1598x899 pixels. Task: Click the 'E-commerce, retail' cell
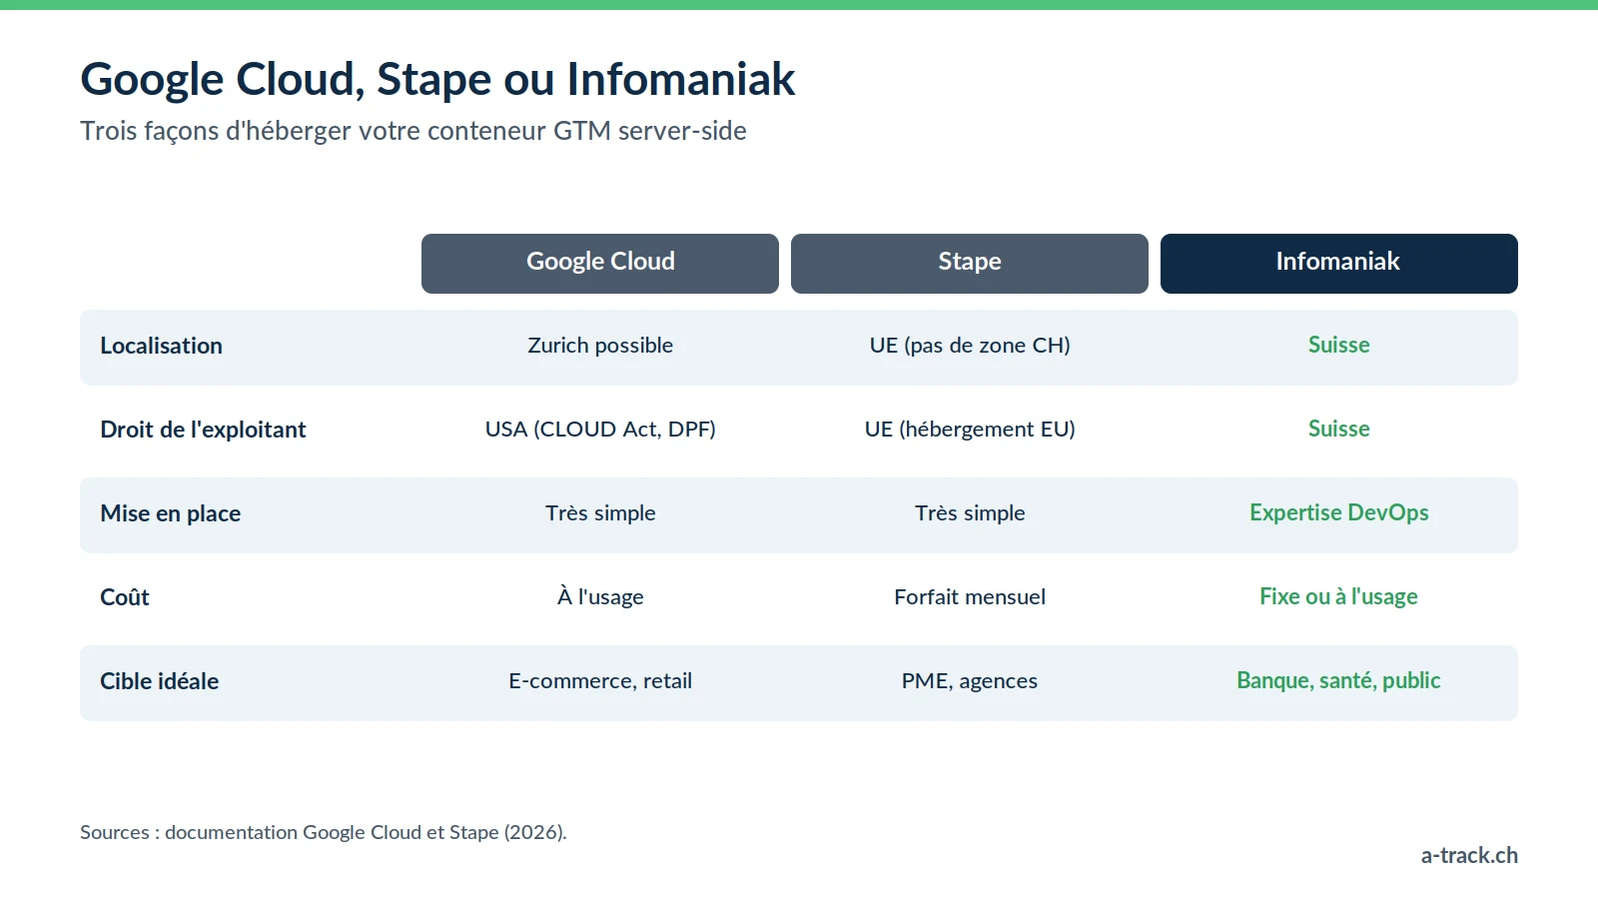tap(600, 681)
